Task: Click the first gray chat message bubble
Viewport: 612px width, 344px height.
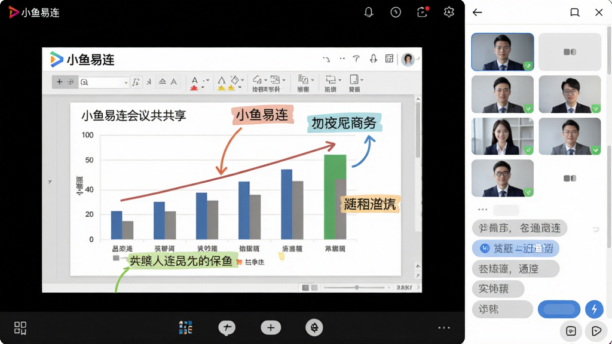Action: pos(519,228)
